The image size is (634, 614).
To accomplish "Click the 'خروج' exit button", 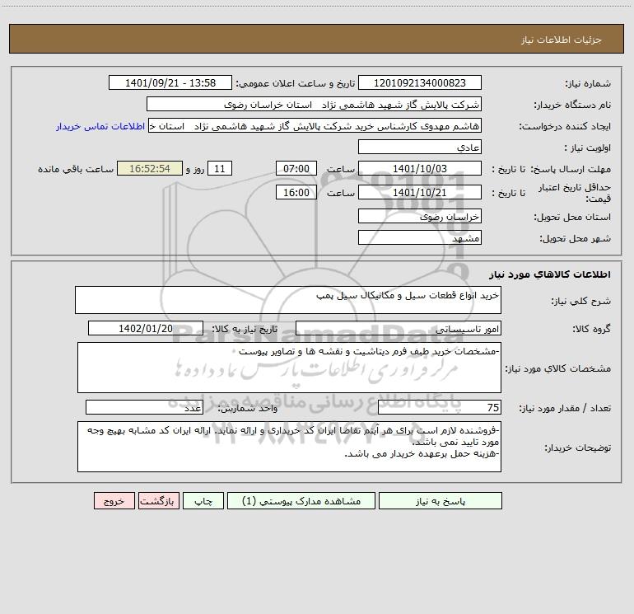I will coord(114,501).
